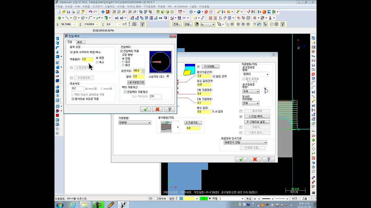The image size is (371, 208).
Task: Click the Undo arrow icon
Action: 90,12
